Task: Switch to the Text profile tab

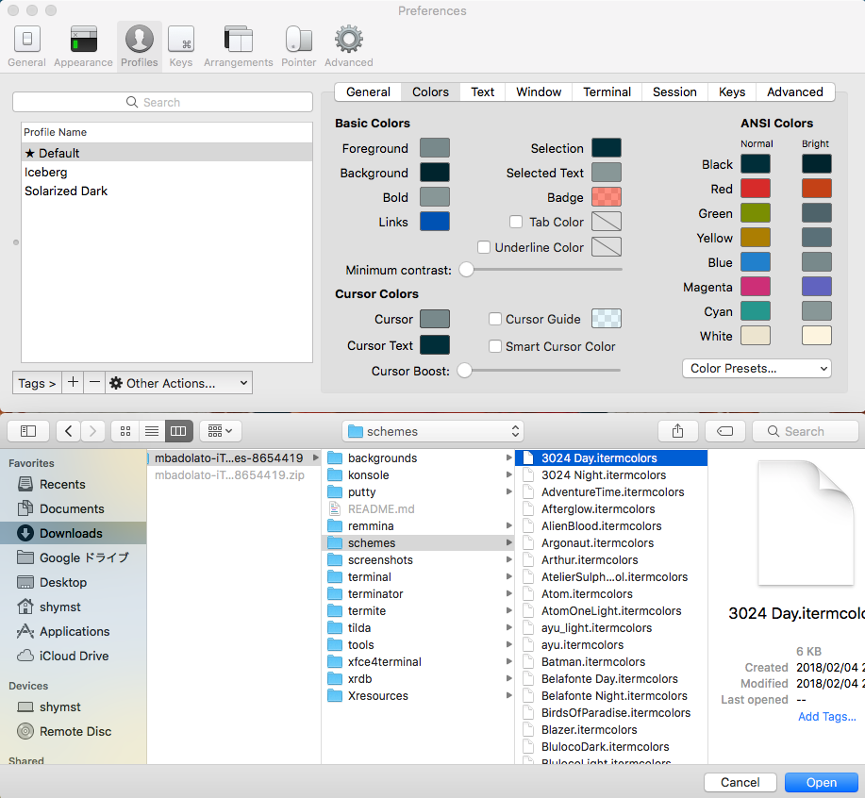Action: (482, 92)
